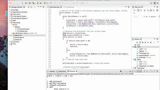Select the Console tab
Screen dimensions: 160x90
[72, 71]
